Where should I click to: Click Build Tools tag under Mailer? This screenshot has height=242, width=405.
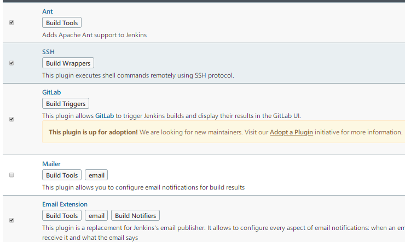click(62, 175)
